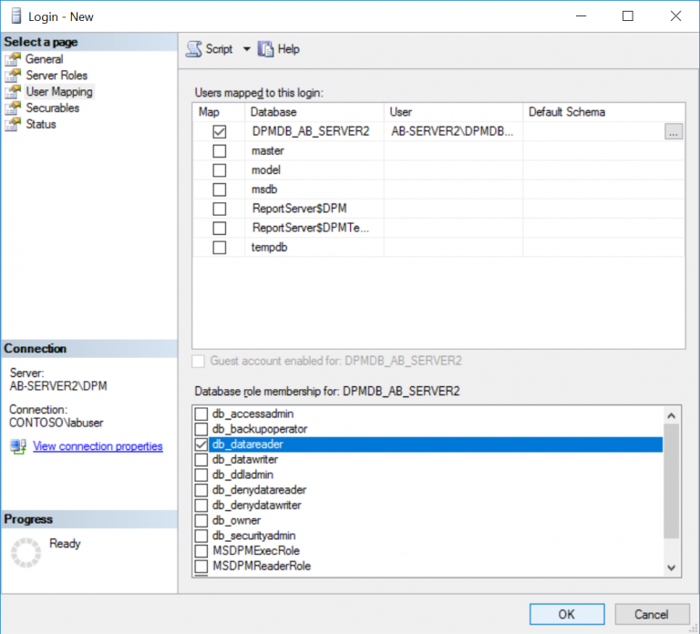Check the db_denydatareader role
The height and width of the screenshot is (634, 700).
201,490
